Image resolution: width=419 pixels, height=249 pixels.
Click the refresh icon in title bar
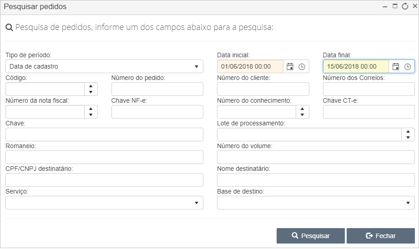tap(405, 6)
